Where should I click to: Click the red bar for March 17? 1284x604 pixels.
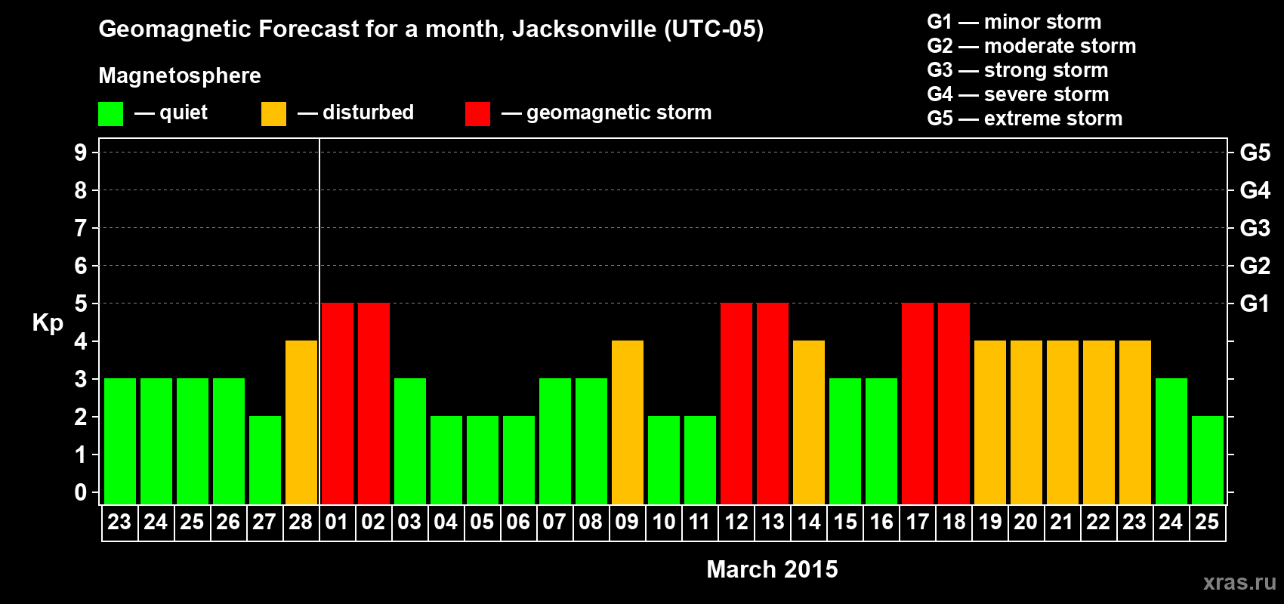click(x=918, y=403)
